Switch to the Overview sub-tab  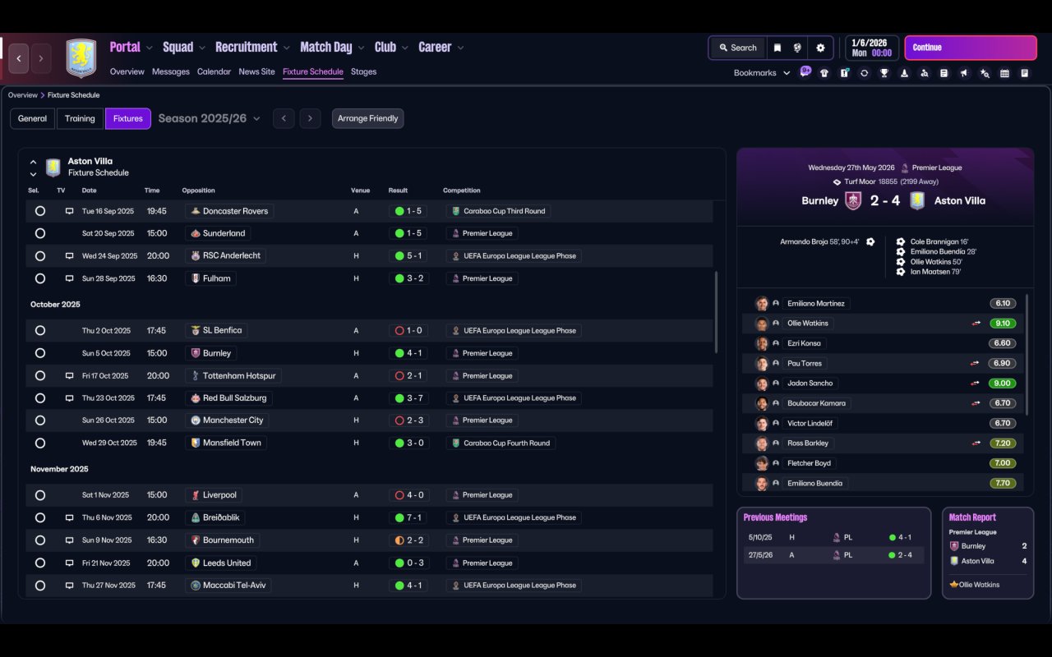tap(127, 71)
